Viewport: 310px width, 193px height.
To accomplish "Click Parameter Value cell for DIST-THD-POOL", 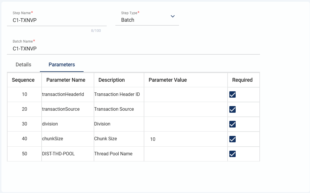I will point(186,154).
